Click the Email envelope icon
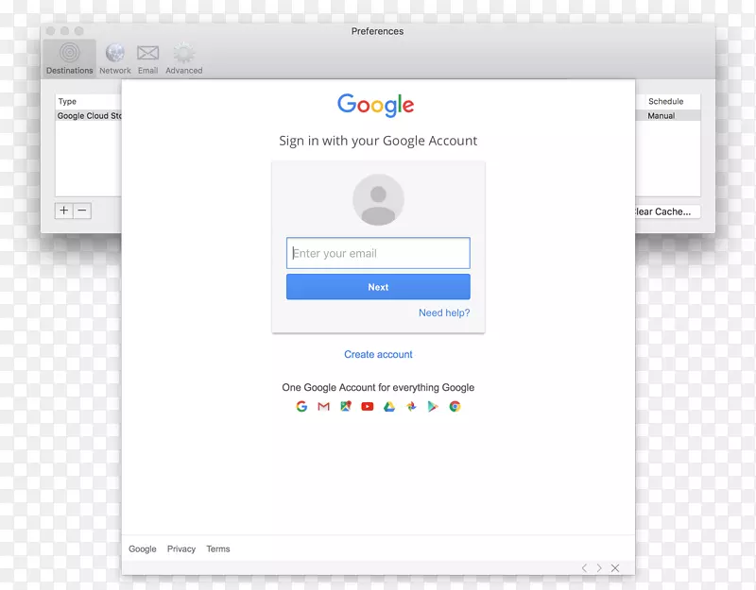Image resolution: width=756 pixels, height=590 pixels. tap(147, 53)
